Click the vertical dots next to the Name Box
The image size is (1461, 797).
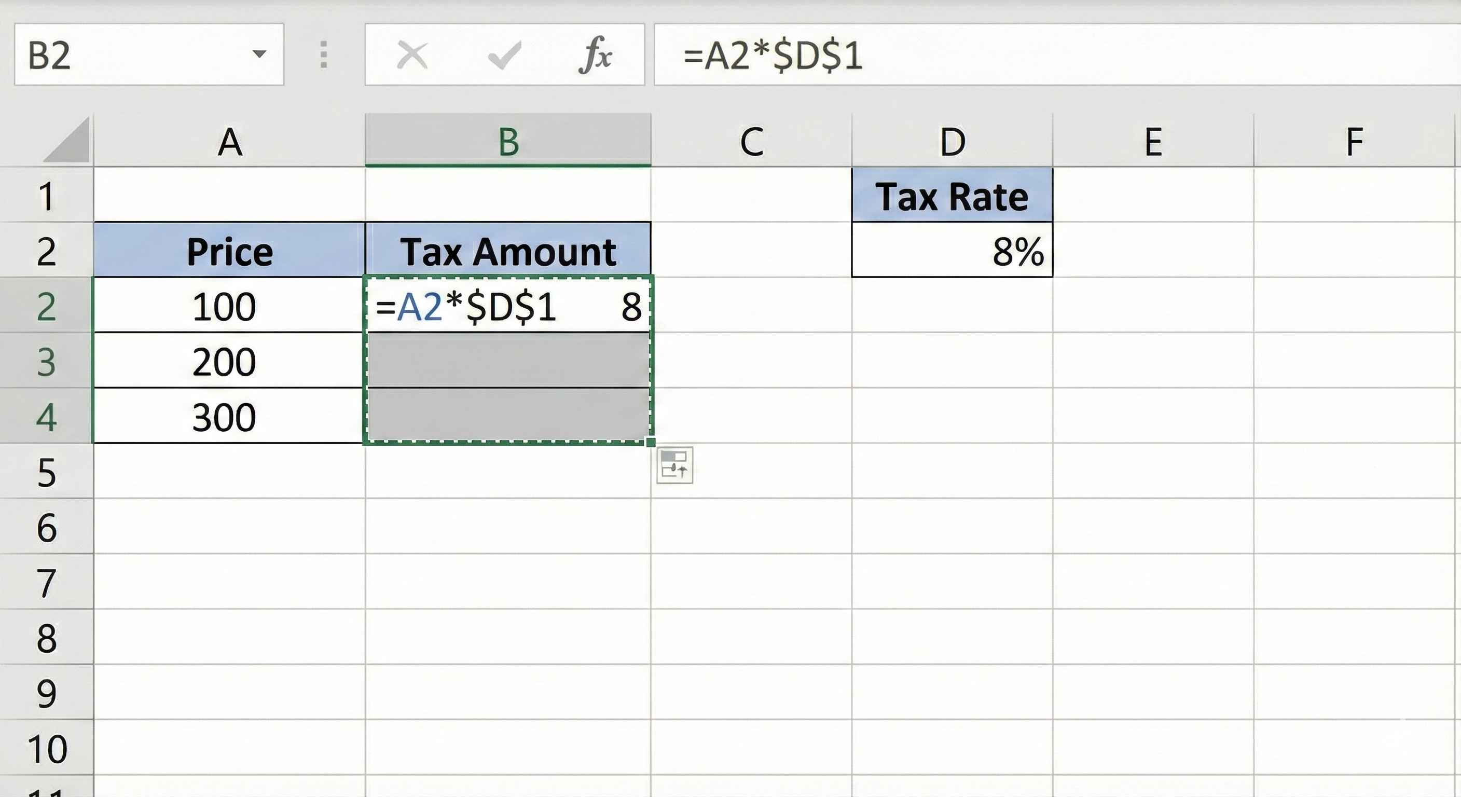tap(323, 55)
